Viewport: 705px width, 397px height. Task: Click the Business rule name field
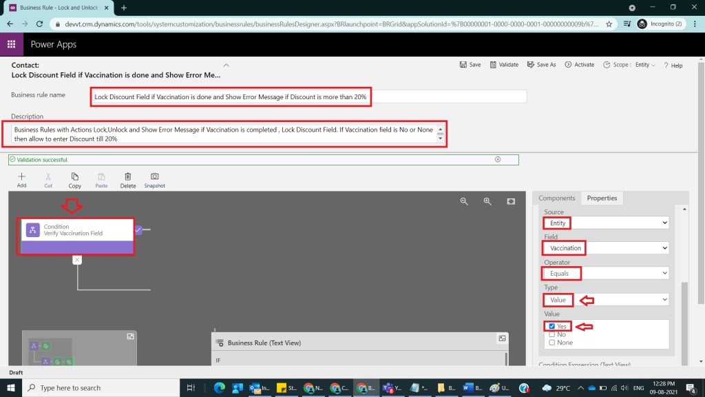308,97
